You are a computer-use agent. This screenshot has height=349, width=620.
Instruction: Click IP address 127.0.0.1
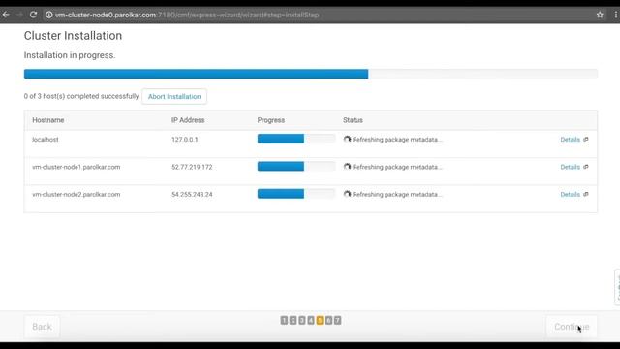point(185,140)
